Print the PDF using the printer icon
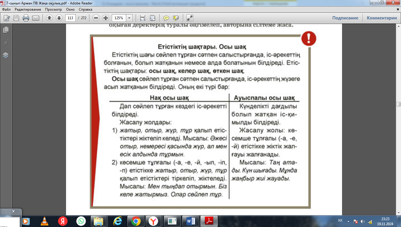 coord(26,18)
